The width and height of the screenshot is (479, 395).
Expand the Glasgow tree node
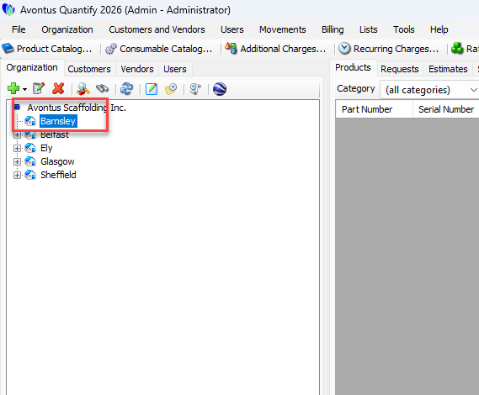coord(17,161)
